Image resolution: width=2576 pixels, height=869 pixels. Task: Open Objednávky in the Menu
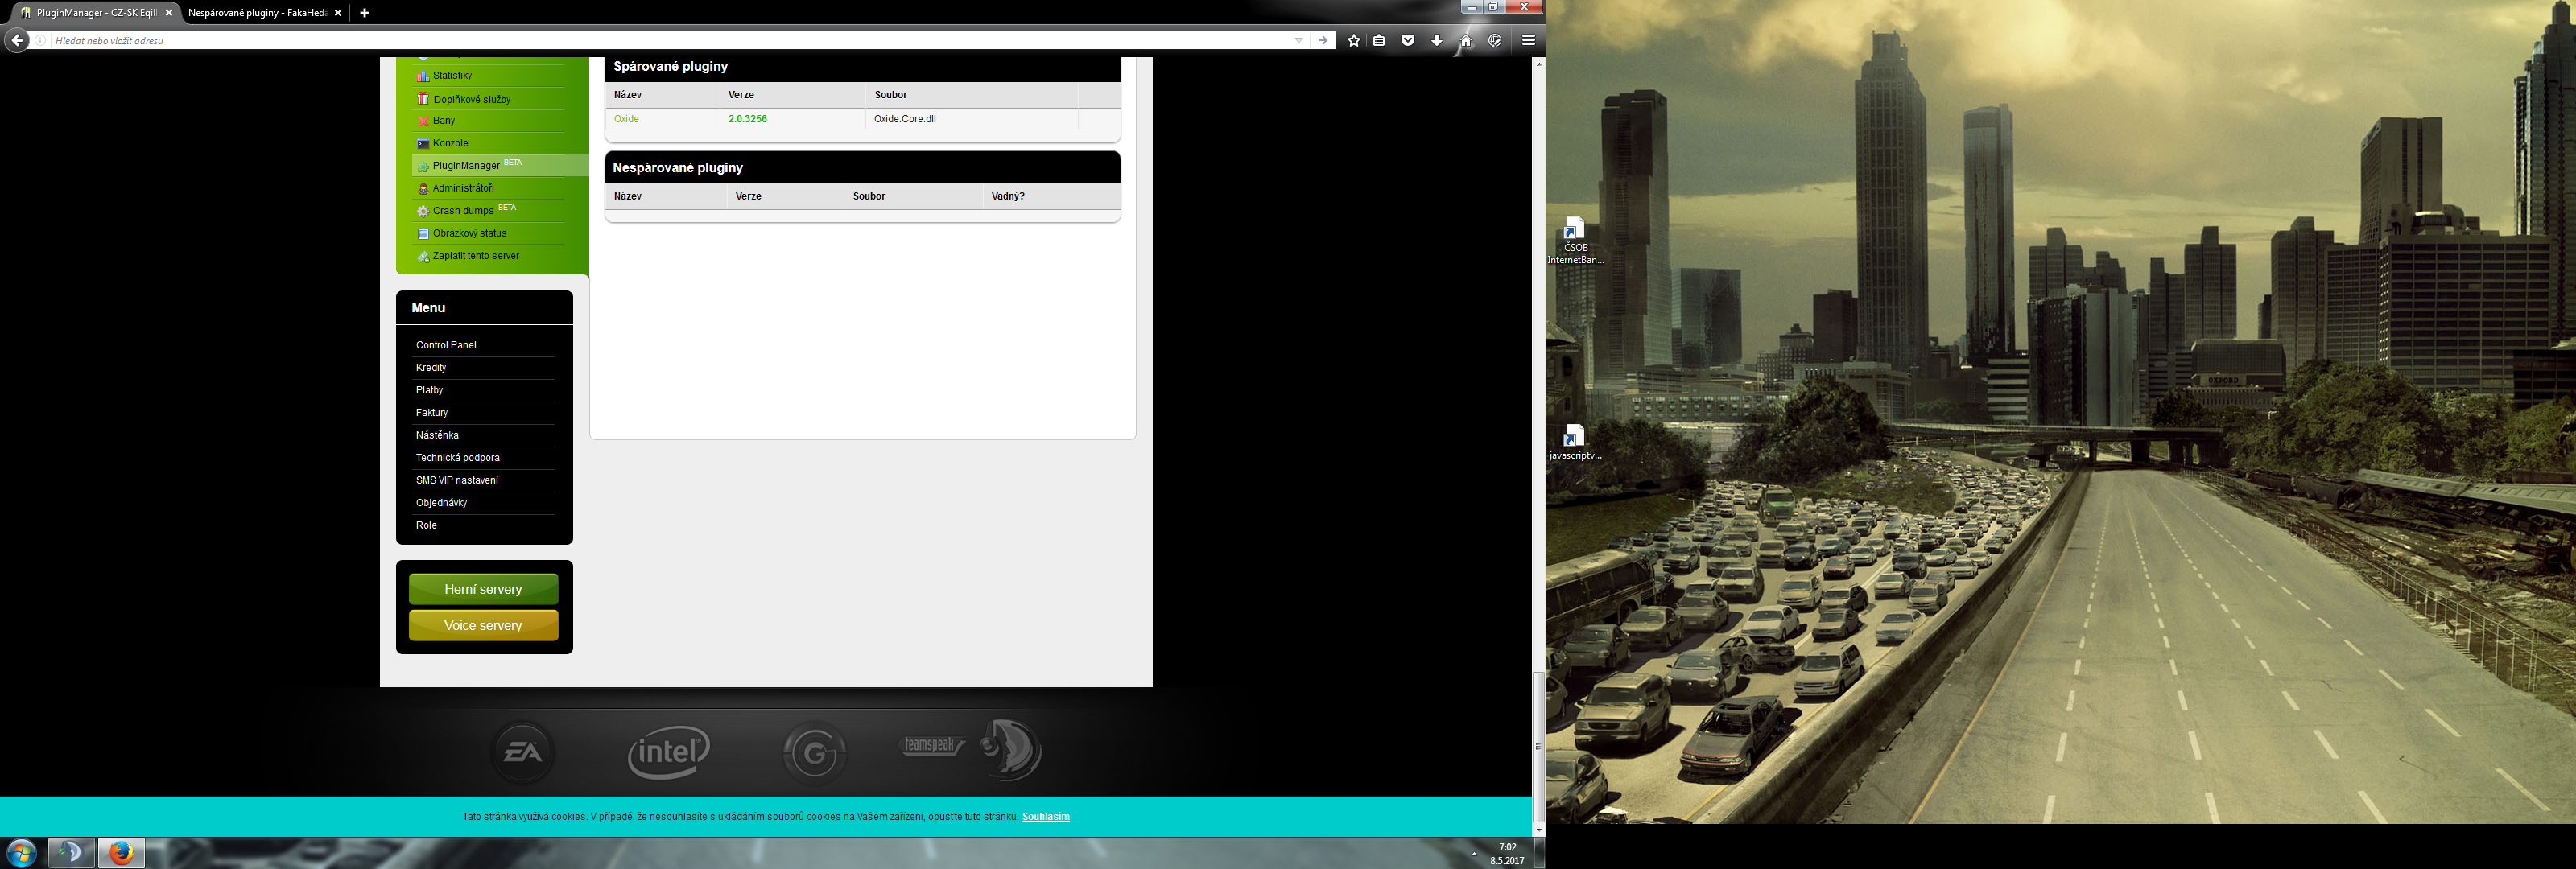pos(441,503)
